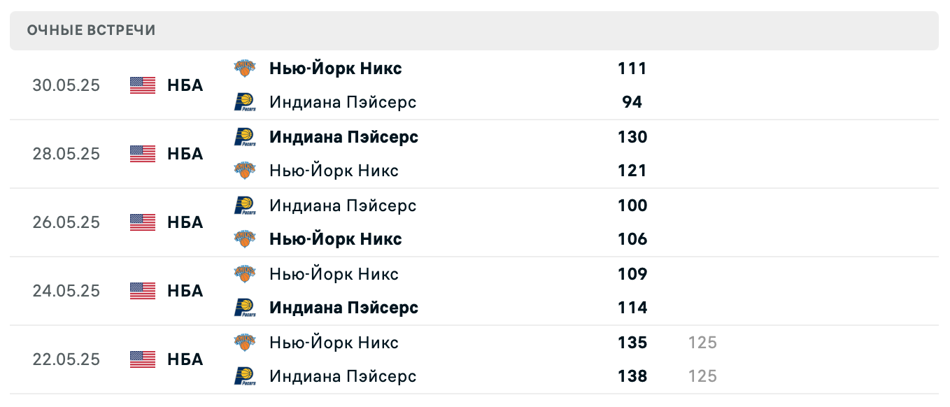Click Индиана Пэйсерс name in the 28.05.25 game
The image size is (950, 407).
tap(344, 136)
